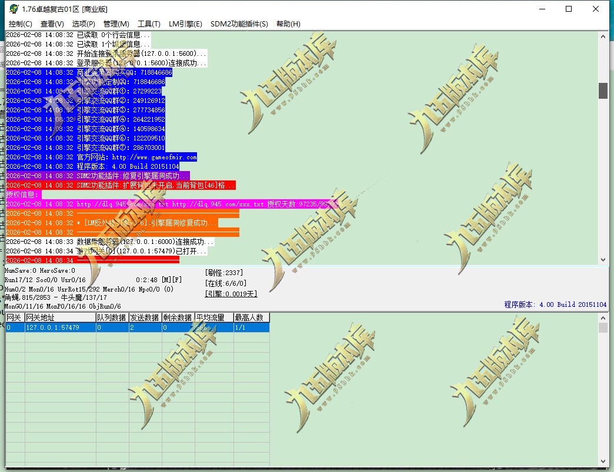Image resolution: width=614 pixels, height=472 pixels.
Task: Click the log line 修复引擎漏洞成功
Action: coord(98,176)
